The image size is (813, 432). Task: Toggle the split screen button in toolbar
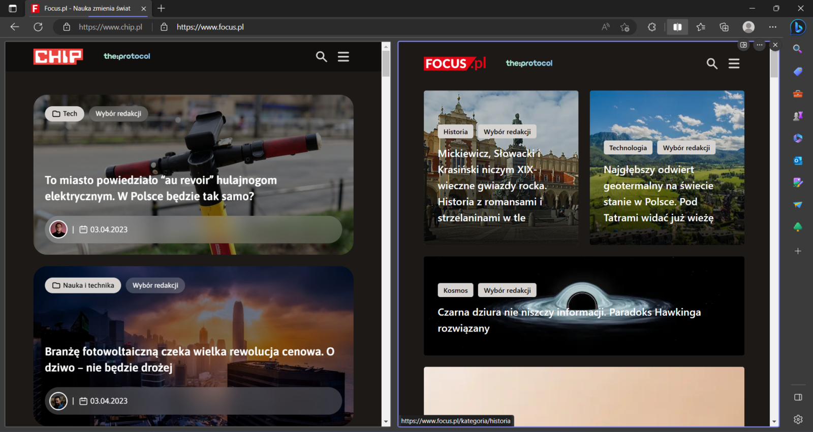pos(677,27)
